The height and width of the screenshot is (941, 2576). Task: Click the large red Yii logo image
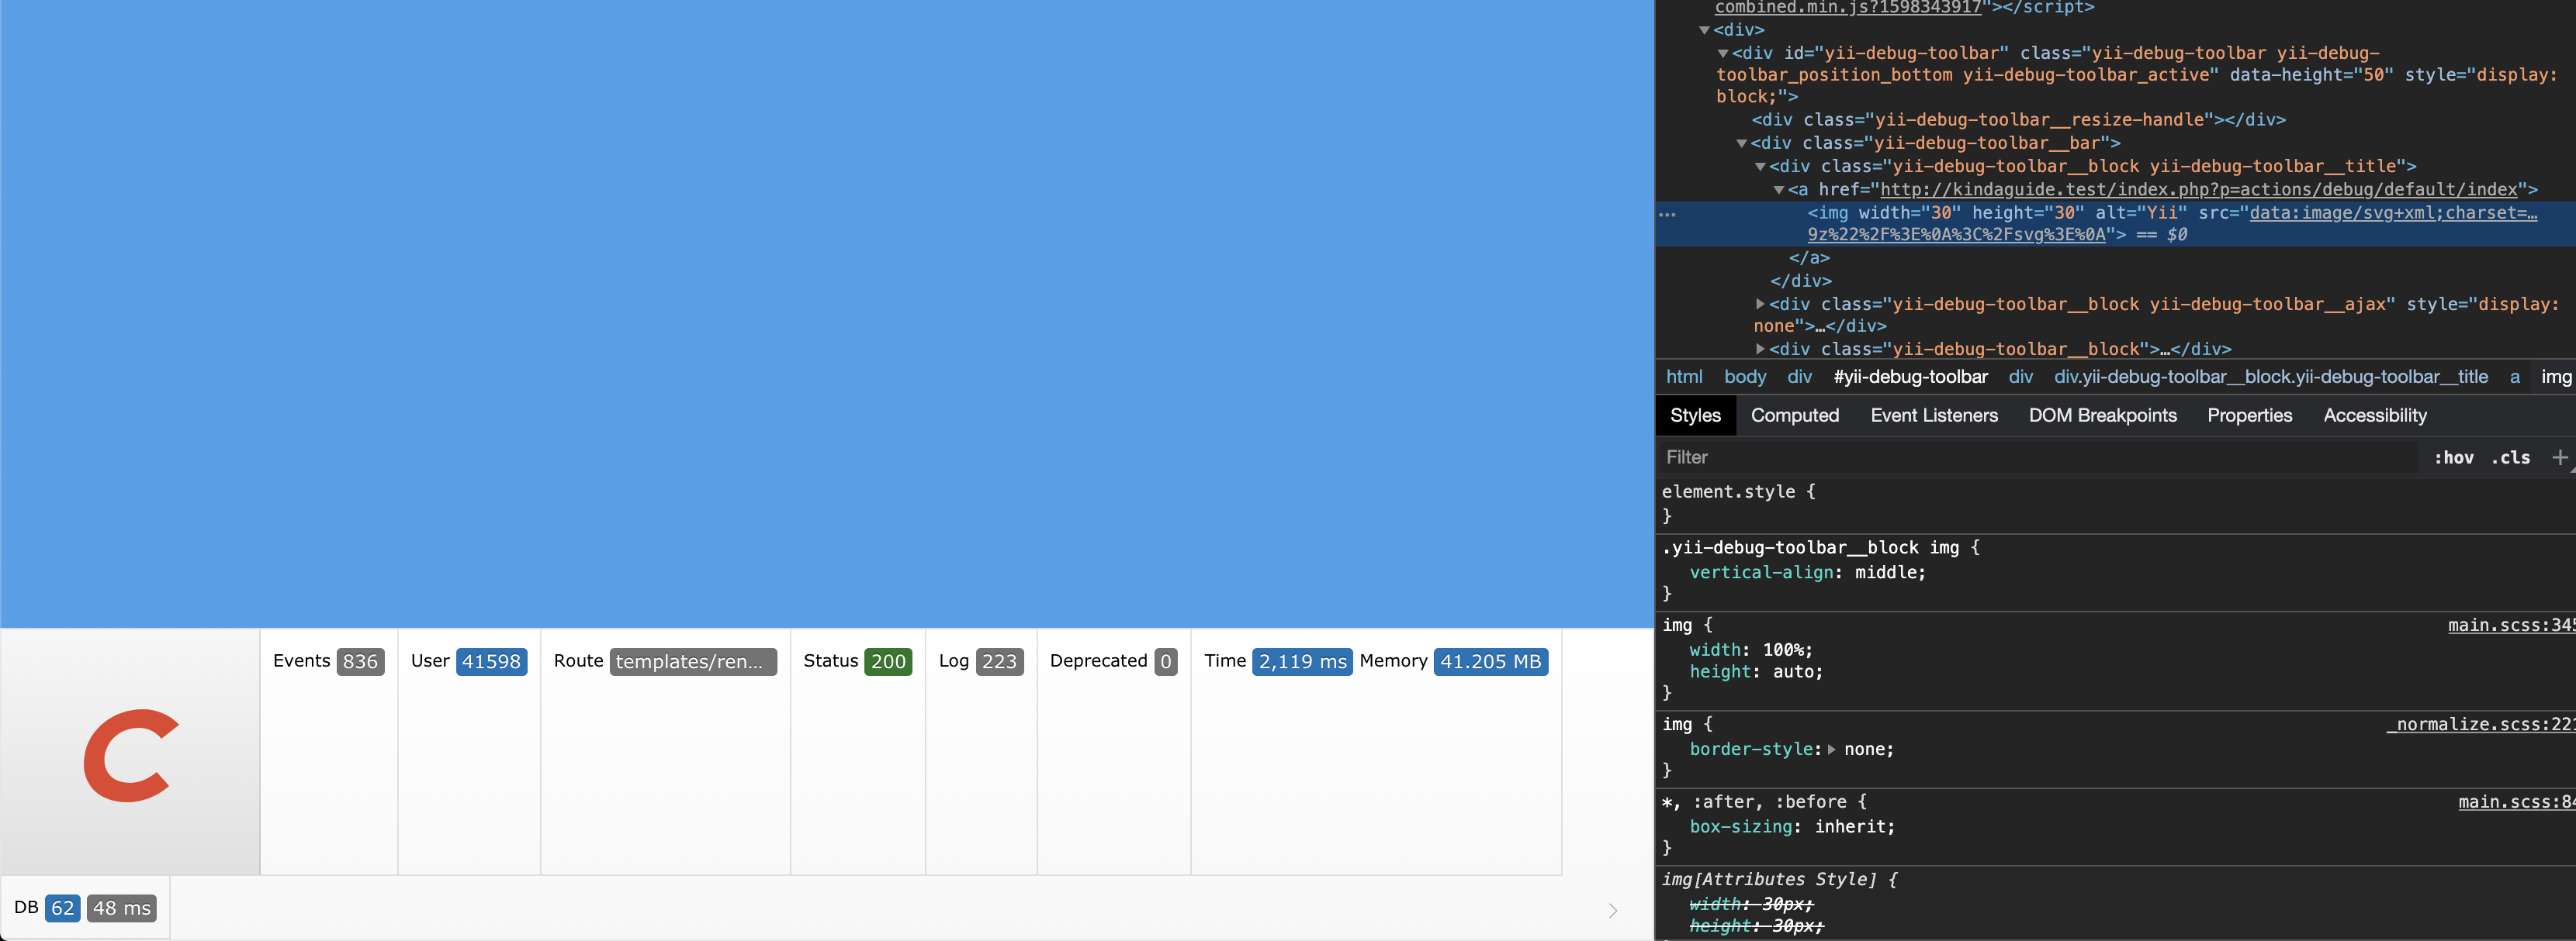(x=131, y=755)
